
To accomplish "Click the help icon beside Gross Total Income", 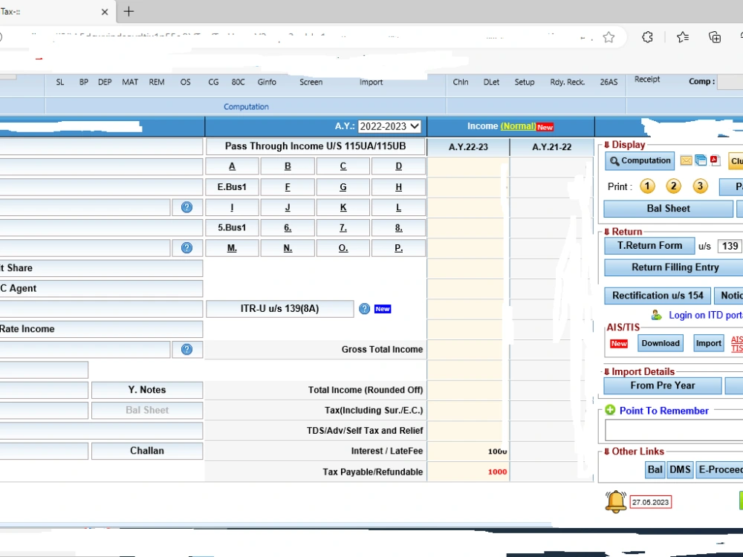I will pos(186,349).
